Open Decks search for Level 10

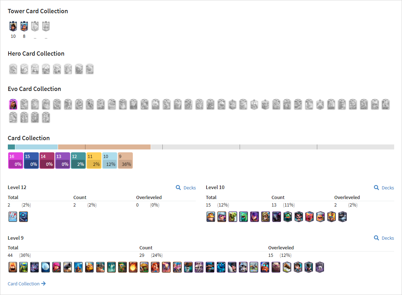(384, 188)
